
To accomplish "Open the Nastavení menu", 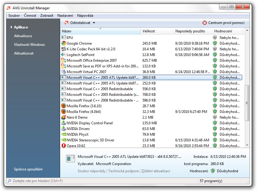I will [x=65, y=16].
